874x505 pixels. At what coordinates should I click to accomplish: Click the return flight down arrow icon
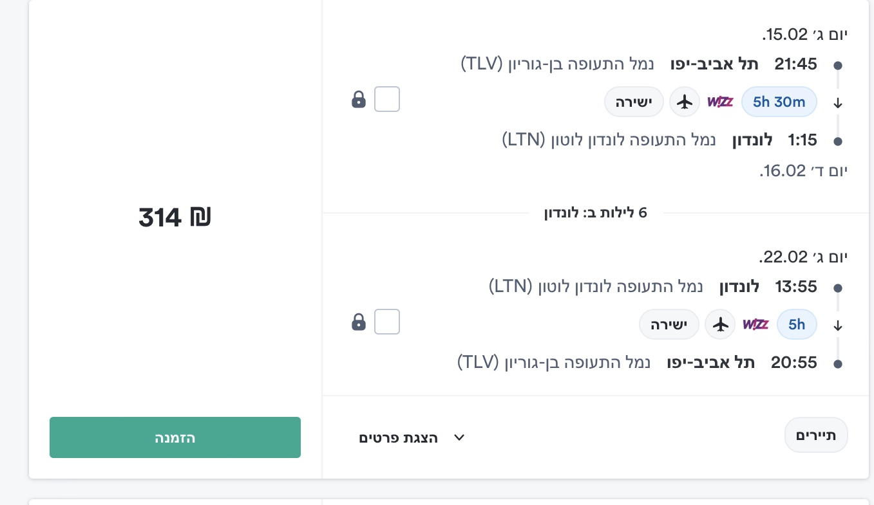pos(838,326)
